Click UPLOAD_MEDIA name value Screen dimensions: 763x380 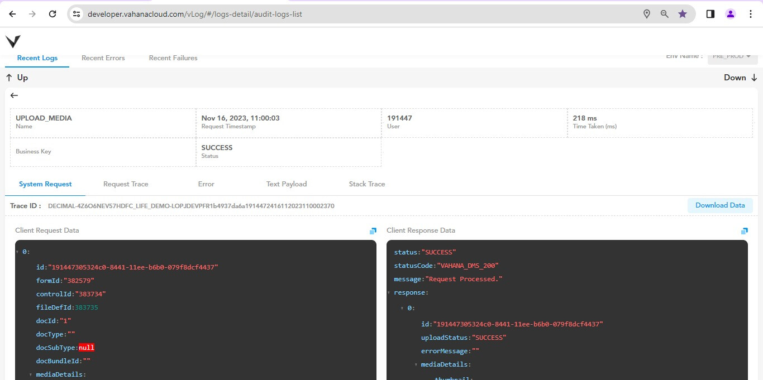pyautogui.click(x=44, y=118)
